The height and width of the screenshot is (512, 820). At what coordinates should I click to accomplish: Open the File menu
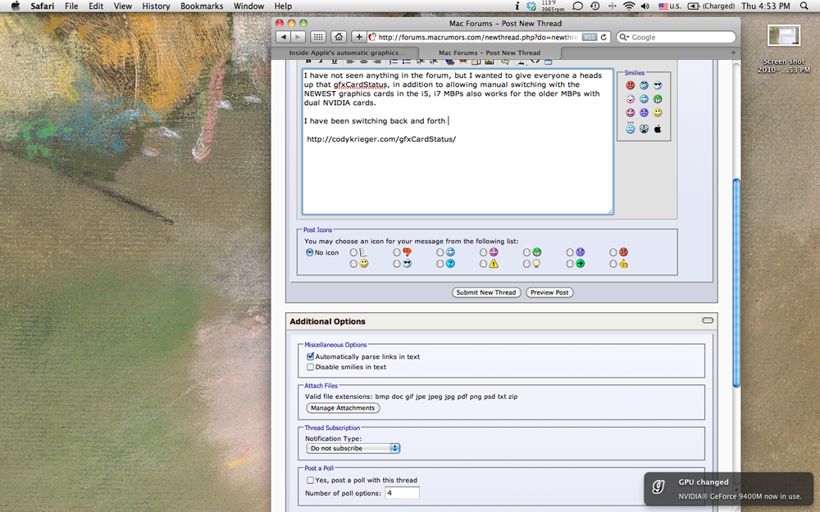click(x=71, y=7)
